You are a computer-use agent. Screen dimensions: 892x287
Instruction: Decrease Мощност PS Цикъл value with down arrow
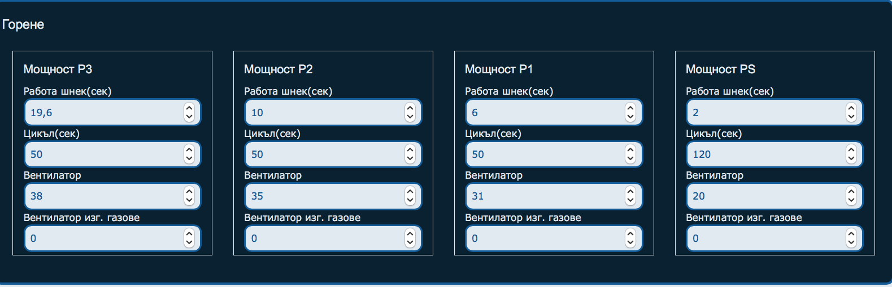tap(851, 159)
